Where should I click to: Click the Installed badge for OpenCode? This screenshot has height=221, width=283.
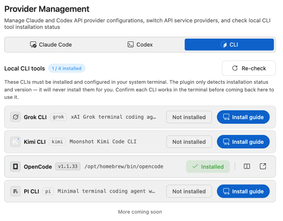[208, 167]
